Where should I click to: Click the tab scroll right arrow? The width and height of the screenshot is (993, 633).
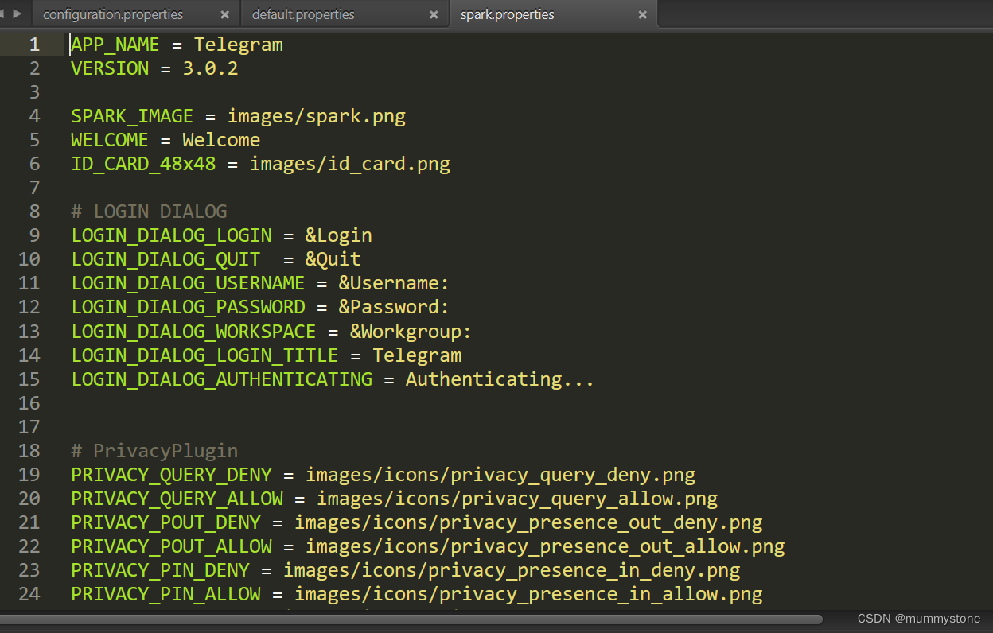click(x=18, y=13)
